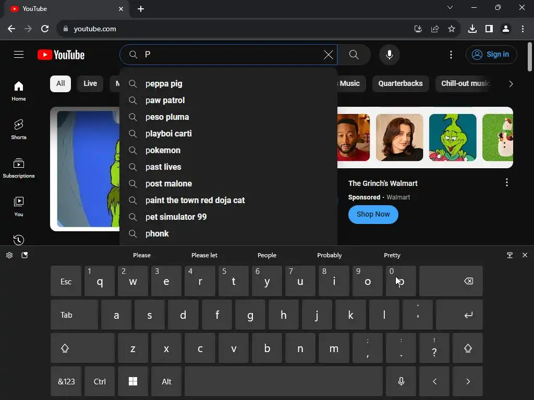Switch keyboard to &123 symbols layout
534x400 pixels.
tap(66, 381)
